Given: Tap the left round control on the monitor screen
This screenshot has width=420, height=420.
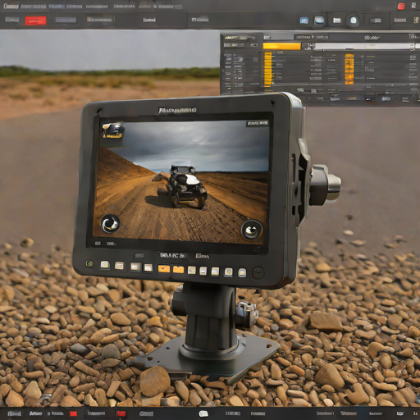Looking at the screenshot, I should [111, 224].
